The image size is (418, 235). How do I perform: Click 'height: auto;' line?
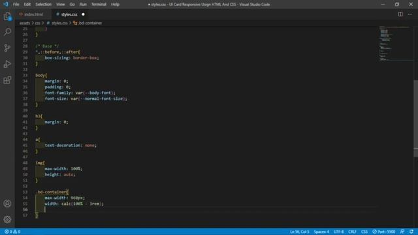tap(60, 174)
